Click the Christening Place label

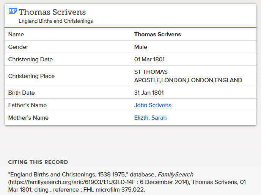[x=31, y=76]
